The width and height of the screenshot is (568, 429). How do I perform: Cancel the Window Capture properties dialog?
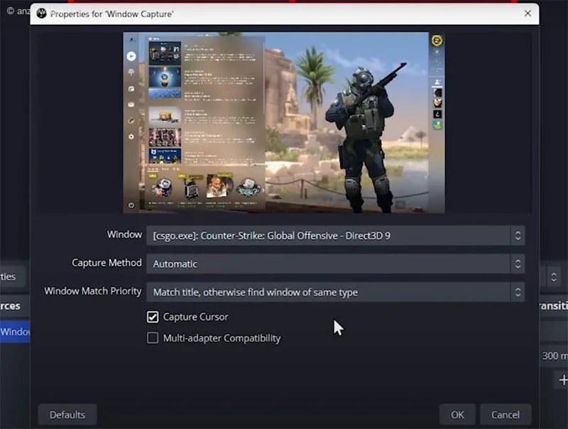[x=506, y=415]
